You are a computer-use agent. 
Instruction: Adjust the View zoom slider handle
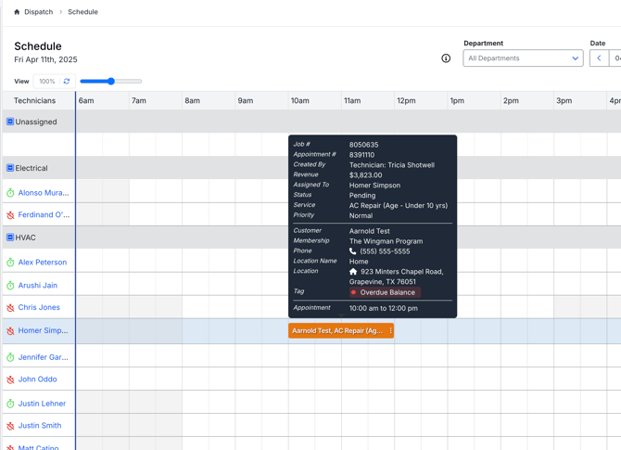point(111,82)
